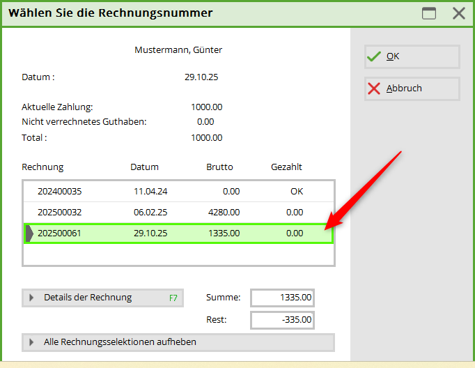
Task: Click the Brutto amount 4280.00
Action: click(224, 212)
